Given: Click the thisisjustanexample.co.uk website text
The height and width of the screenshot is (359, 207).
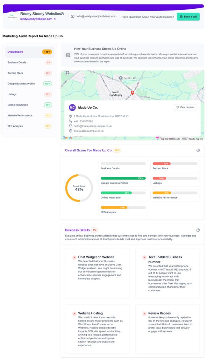Looking at the screenshot, I should (x=89, y=131).
